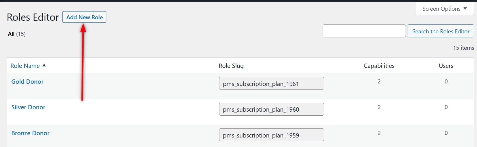
Task: Open the Silver Donor role
Action: point(28,107)
